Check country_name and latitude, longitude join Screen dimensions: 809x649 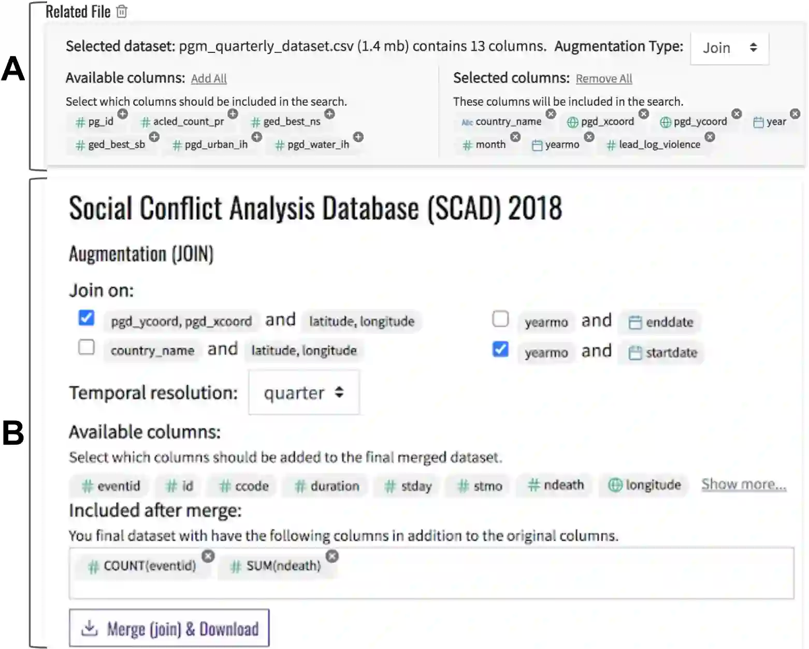pos(86,347)
